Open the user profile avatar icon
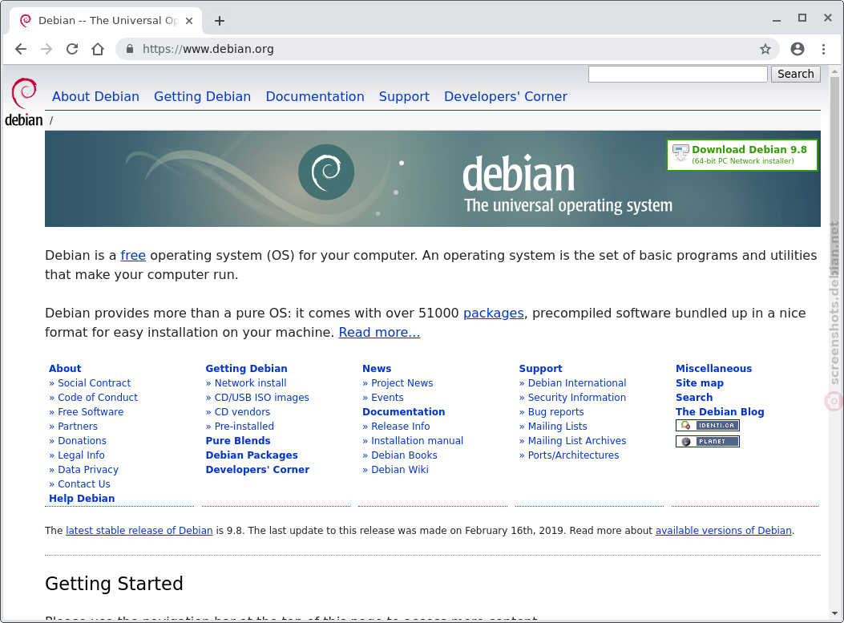The width and height of the screenshot is (844, 623). pos(798,49)
